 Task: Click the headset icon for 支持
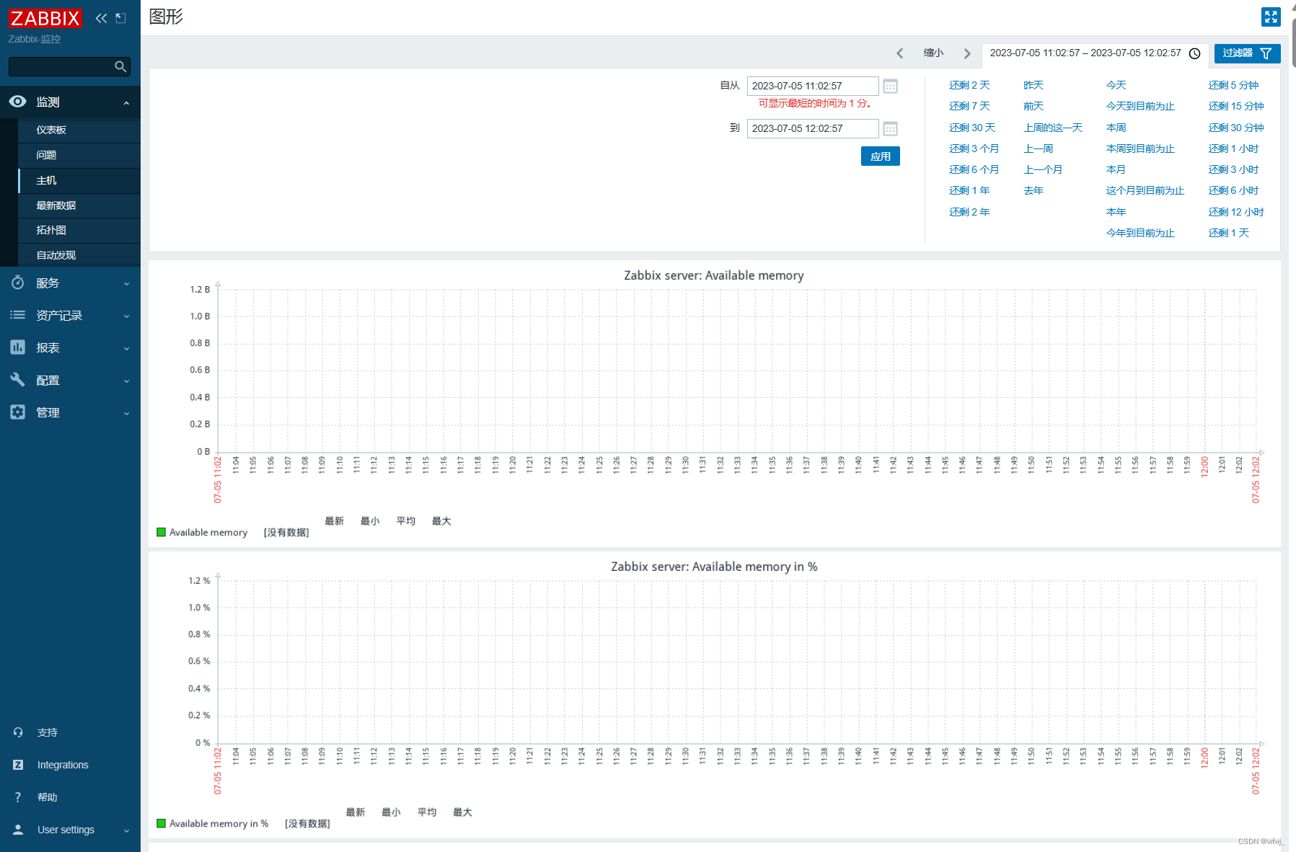pyautogui.click(x=18, y=732)
